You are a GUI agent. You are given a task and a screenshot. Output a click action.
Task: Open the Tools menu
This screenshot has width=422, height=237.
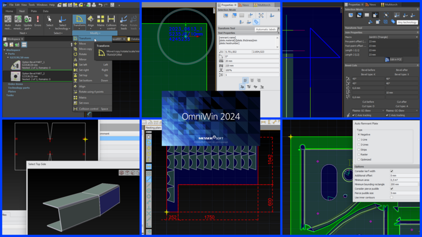(32, 5)
